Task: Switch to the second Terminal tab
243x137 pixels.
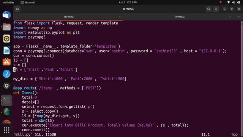Action: point(179,17)
